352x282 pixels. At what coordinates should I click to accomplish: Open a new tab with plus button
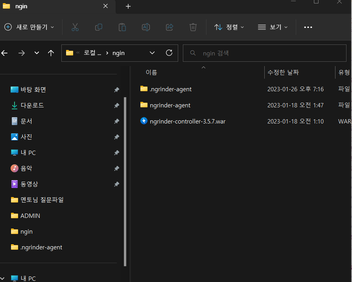(x=128, y=6)
